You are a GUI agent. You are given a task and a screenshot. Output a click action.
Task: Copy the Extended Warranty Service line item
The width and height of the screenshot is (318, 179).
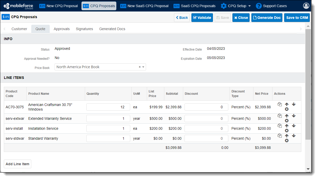tap(280, 116)
